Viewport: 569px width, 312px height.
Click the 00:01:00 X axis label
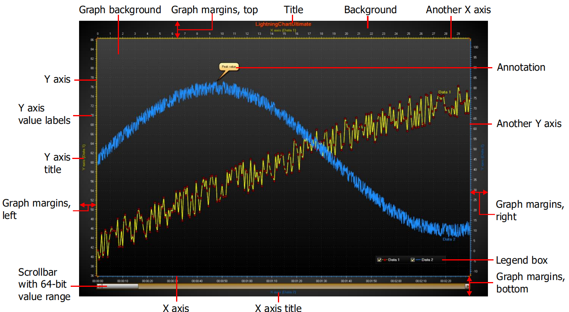(x=247, y=281)
